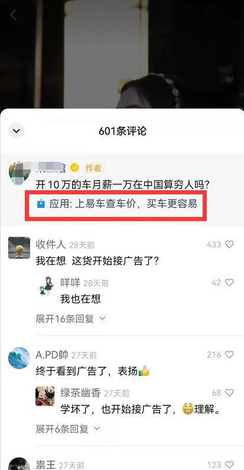Image resolution: width=244 pixels, height=470 pixels.
Task: Tap the video area above comments
Action: click(122, 54)
